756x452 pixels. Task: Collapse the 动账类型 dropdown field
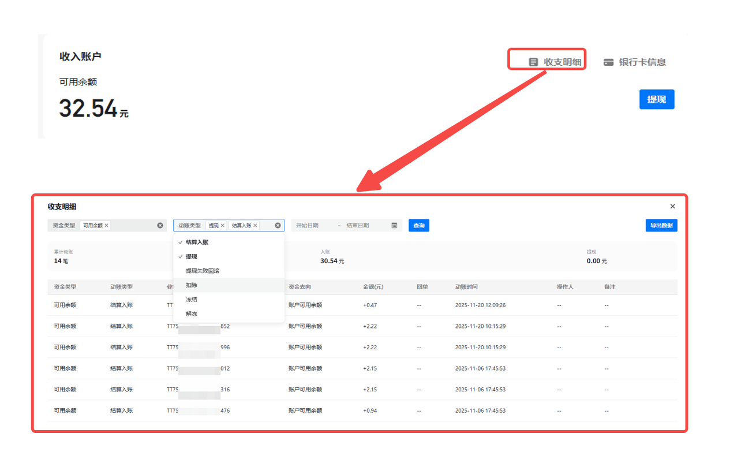(265, 226)
